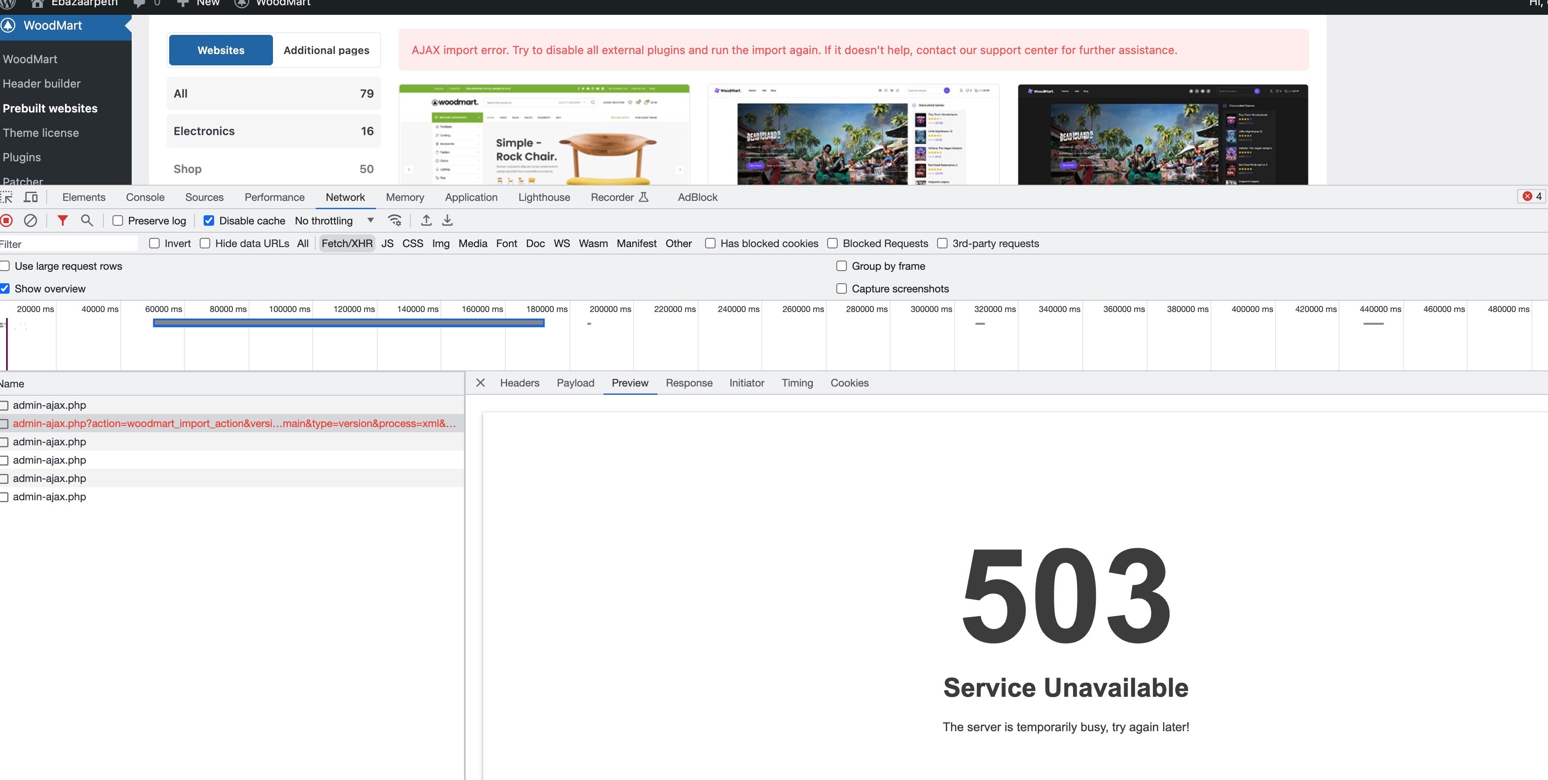Close the request details panel
This screenshot has width=1548, height=780.
pos(480,383)
